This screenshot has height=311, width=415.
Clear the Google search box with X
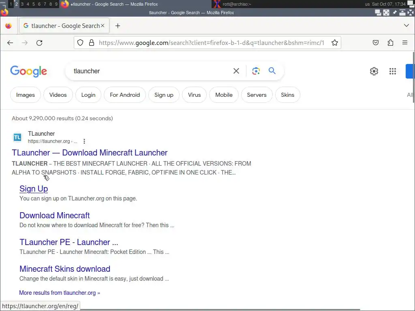[236, 71]
